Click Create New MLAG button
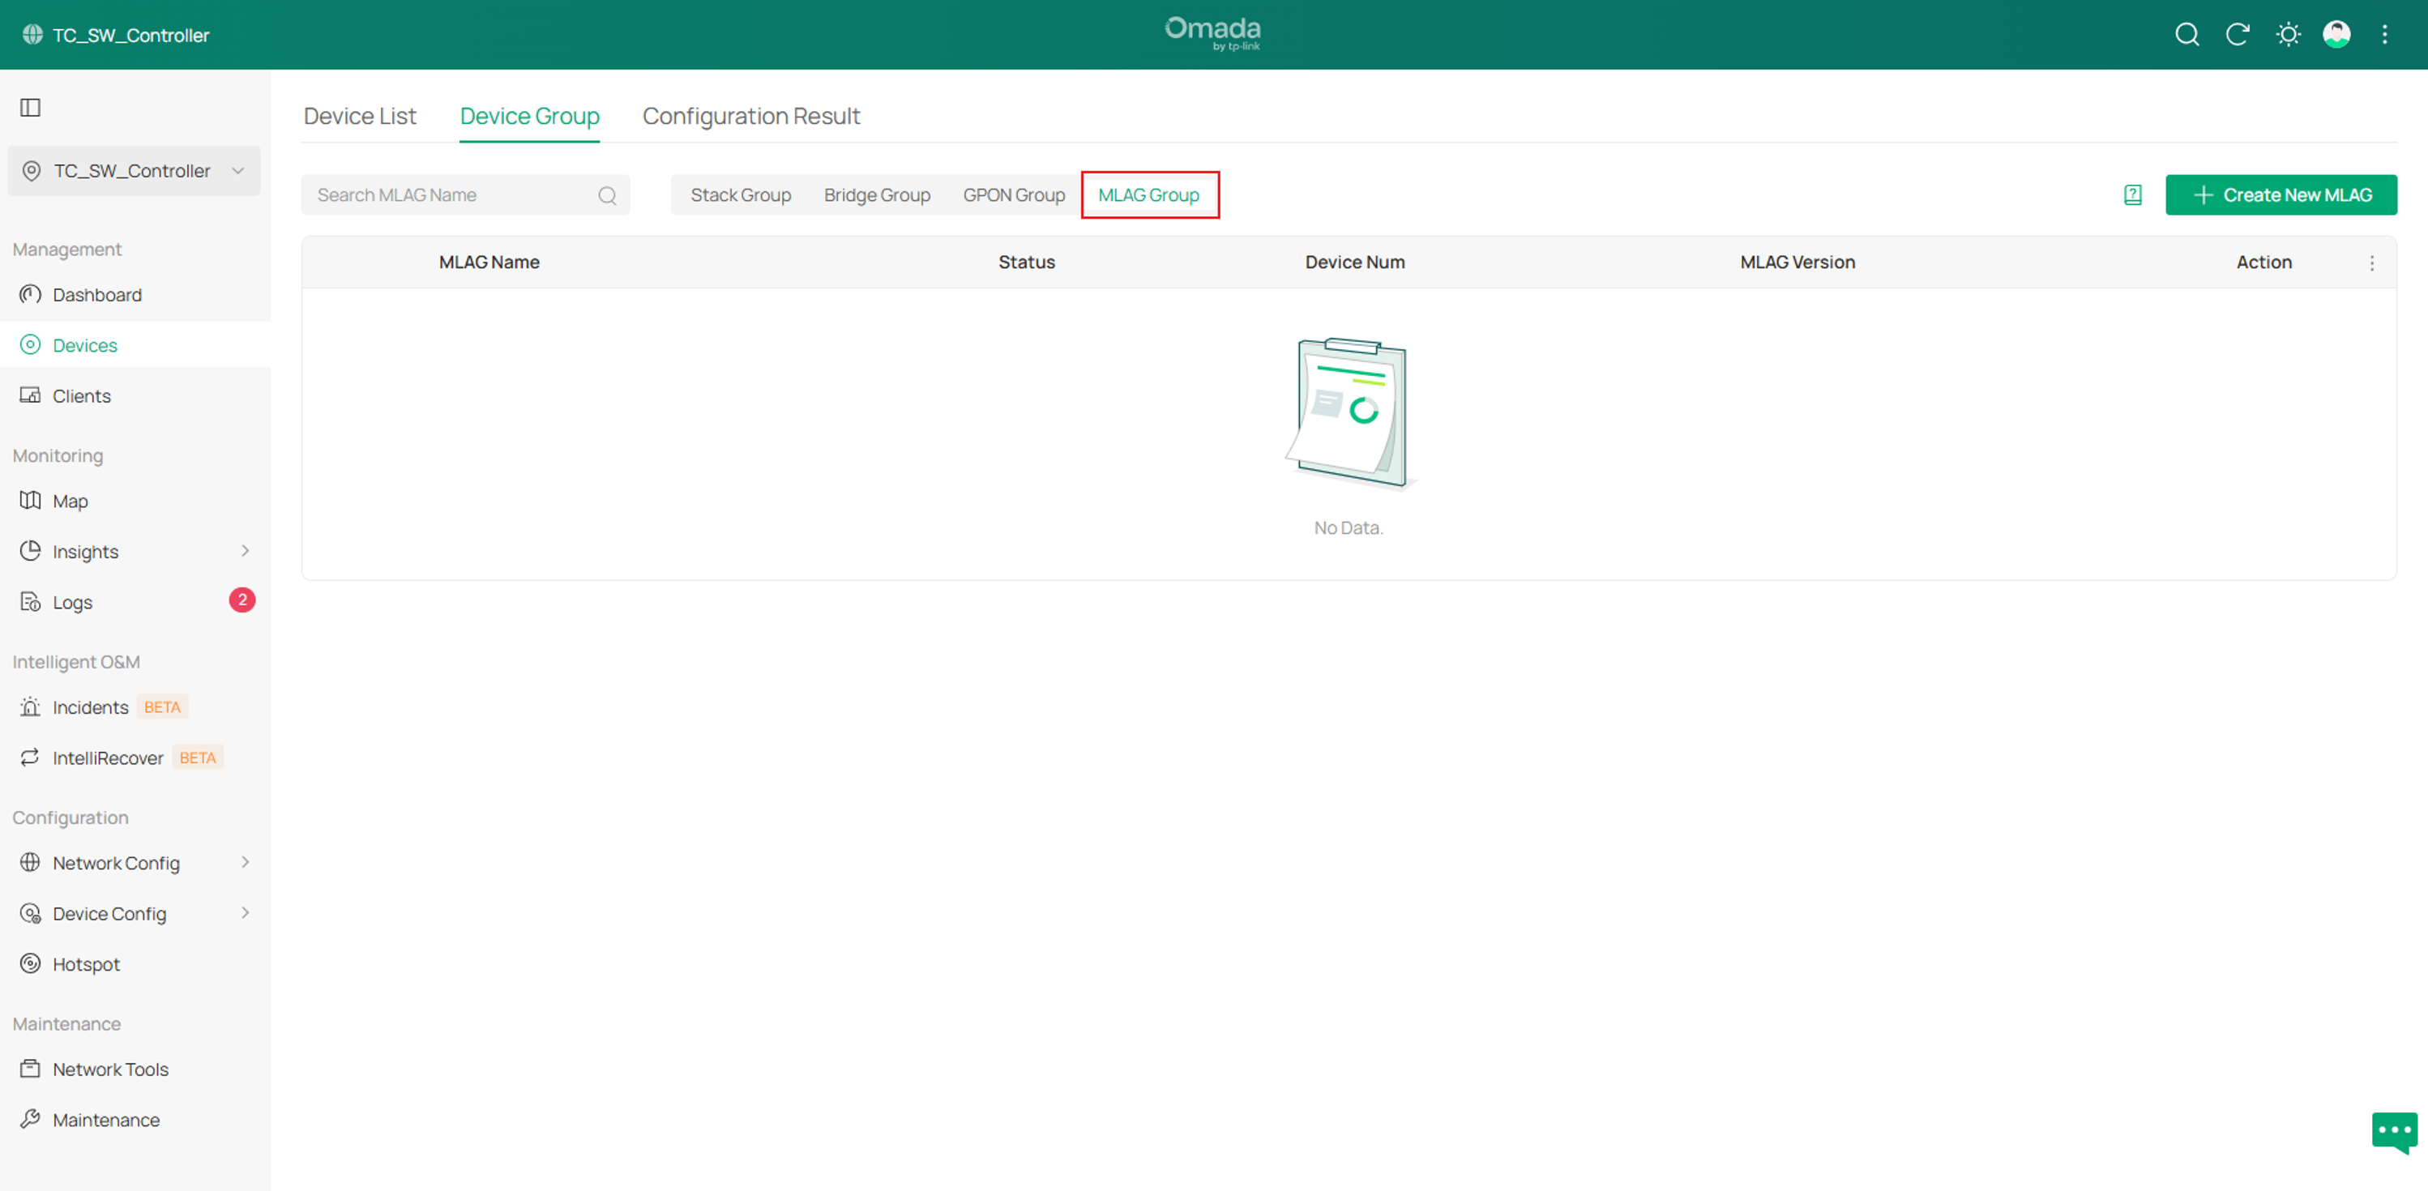The image size is (2428, 1191). tap(2281, 195)
